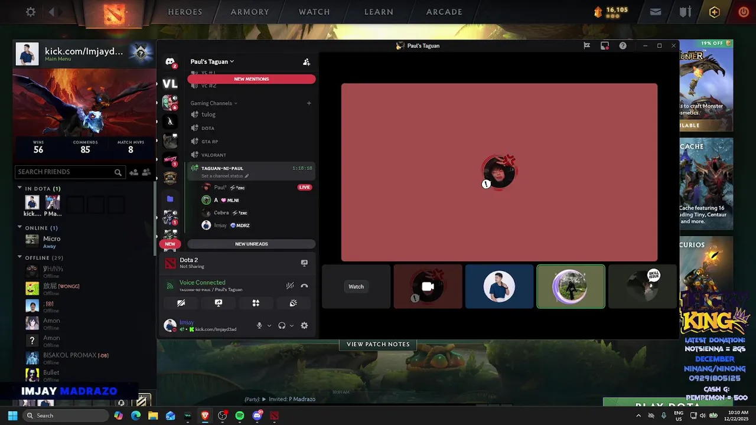
Task: Click Discord noise suppression icon
Action: click(290, 286)
